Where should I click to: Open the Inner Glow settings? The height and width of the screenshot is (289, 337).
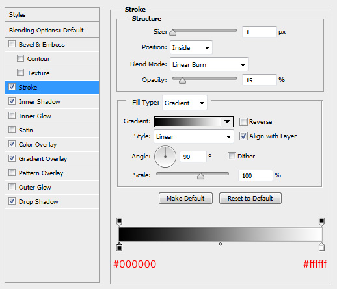[x=34, y=116]
